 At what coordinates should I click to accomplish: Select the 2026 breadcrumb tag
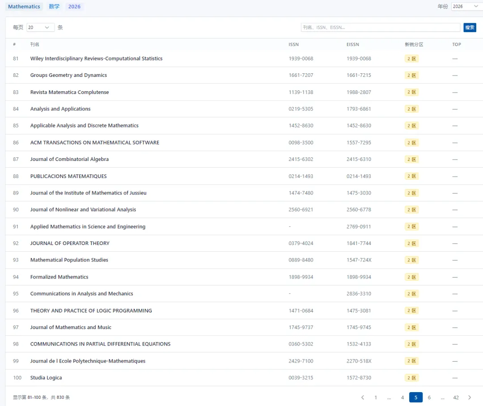click(x=74, y=6)
